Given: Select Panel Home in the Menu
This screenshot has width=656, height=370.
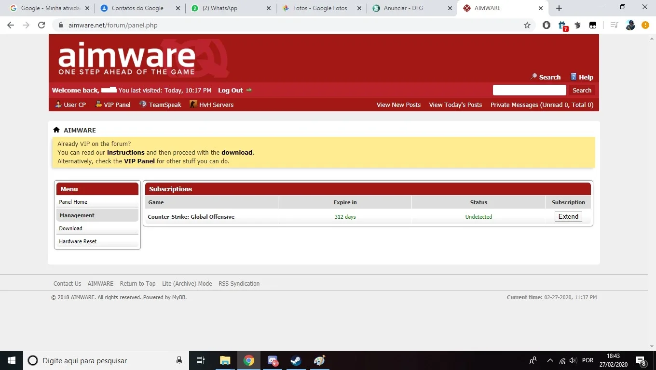Looking at the screenshot, I should tap(97, 202).
